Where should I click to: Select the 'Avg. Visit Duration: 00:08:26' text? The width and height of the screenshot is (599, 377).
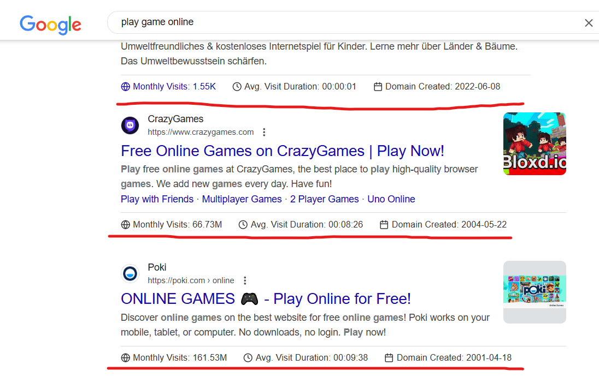coord(307,225)
